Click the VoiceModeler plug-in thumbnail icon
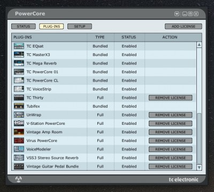The image size is (214, 192). 19,149
